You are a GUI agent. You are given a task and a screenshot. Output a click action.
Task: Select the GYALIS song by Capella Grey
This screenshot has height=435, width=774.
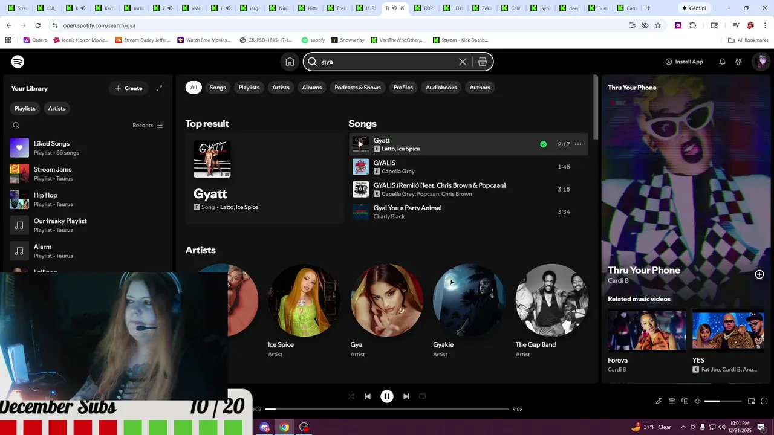coord(468,167)
